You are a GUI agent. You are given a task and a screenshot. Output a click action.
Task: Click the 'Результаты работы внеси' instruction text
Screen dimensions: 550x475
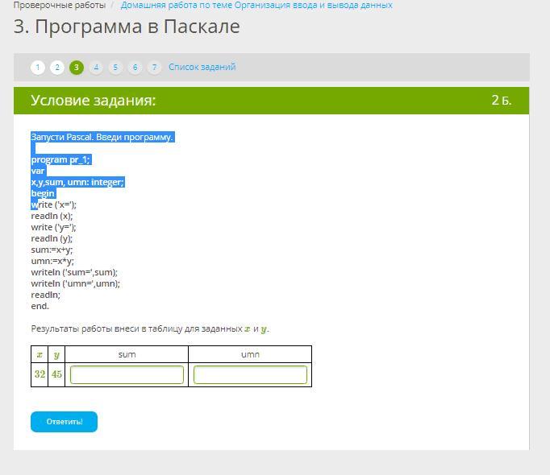(x=150, y=329)
